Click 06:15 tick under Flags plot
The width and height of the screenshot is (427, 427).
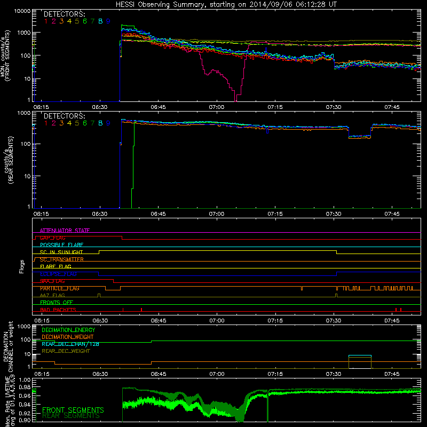pyautogui.click(x=42, y=321)
